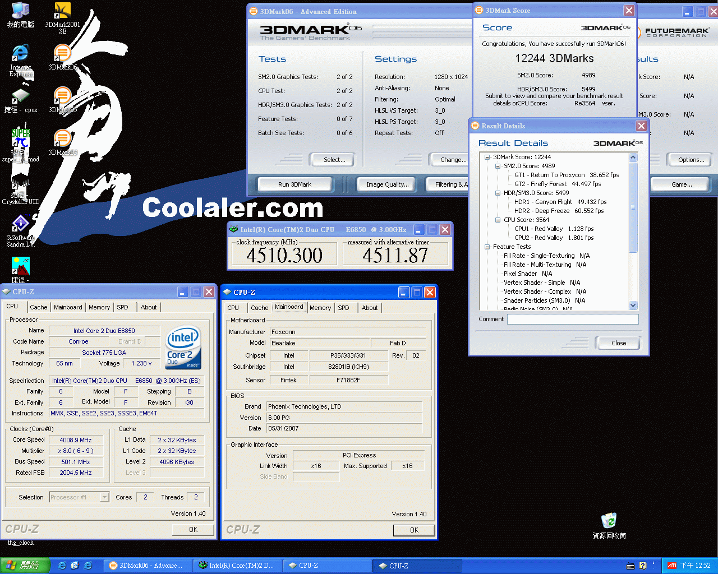Open the 3DMark06 desktop shortcut
718x574 pixels.
tap(62, 58)
